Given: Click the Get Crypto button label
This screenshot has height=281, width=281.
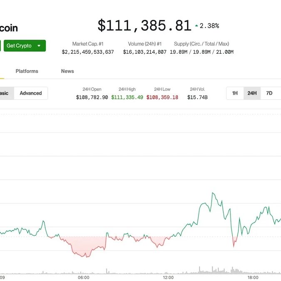Looking at the screenshot, I should (x=19, y=46).
